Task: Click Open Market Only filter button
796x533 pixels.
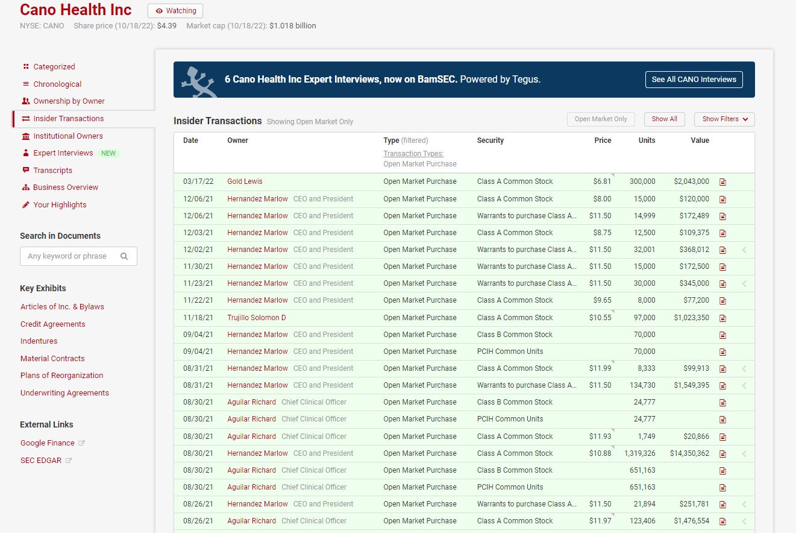Action: 601,119
